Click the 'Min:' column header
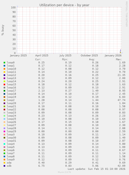 (x=65, y=59)
